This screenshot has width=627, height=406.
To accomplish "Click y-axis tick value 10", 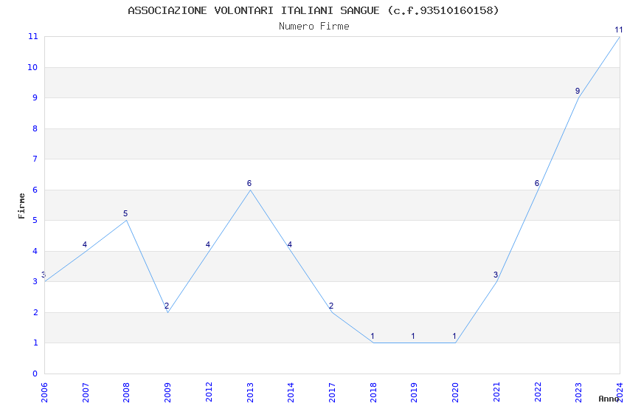I will tap(32, 67).
